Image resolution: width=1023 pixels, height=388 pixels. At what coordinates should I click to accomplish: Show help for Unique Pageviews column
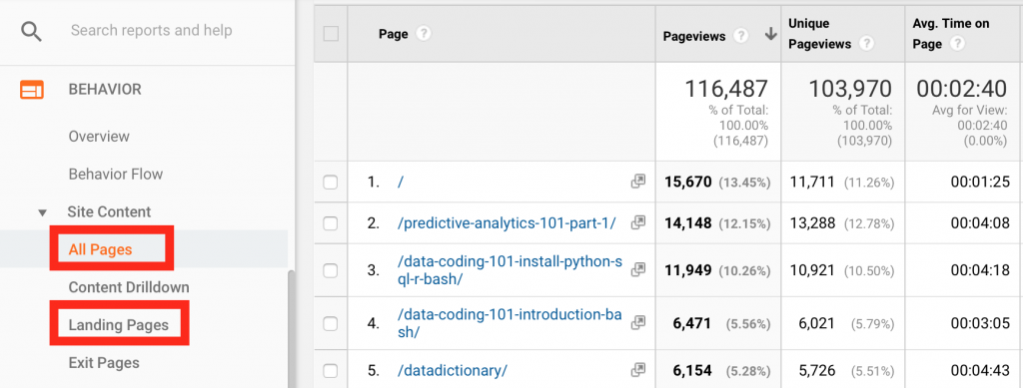tap(866, 44)
